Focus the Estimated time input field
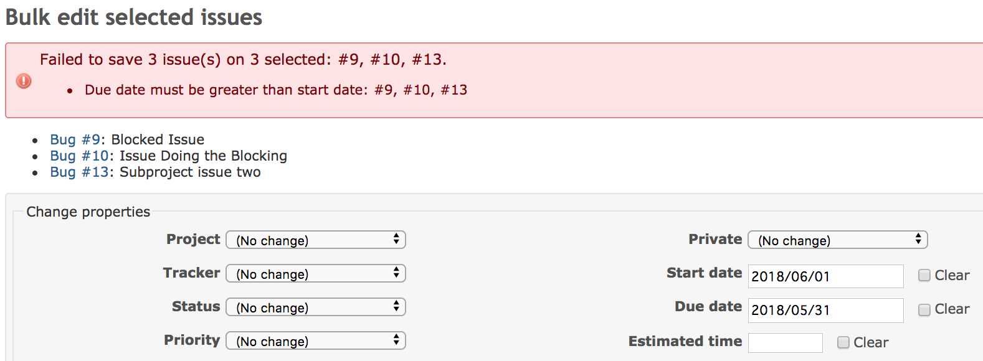The height and width of the screenshot is (361, 983). [x=786, y=343]
